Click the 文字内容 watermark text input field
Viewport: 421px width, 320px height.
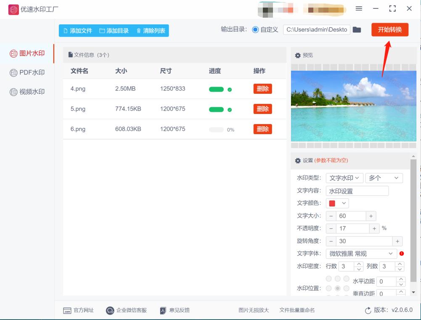(357, 190)
